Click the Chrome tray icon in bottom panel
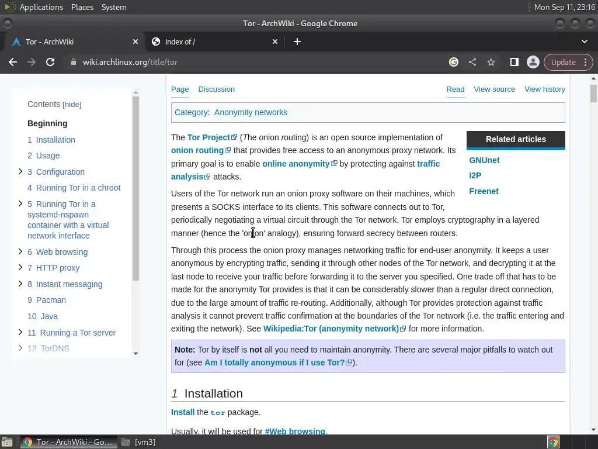This screenshot has width=598, height=449. (554, 442)
